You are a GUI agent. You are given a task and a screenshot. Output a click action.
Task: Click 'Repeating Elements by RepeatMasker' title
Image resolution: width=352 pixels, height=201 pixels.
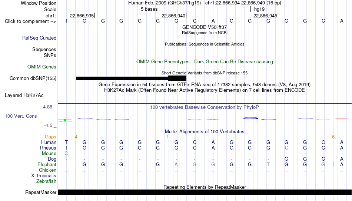[x=205, y=187]
